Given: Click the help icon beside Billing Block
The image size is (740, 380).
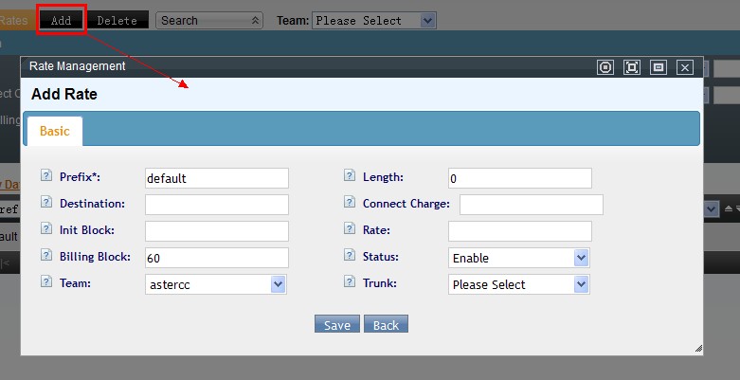Looking at the screenshot, I should (x=45, y=256).
